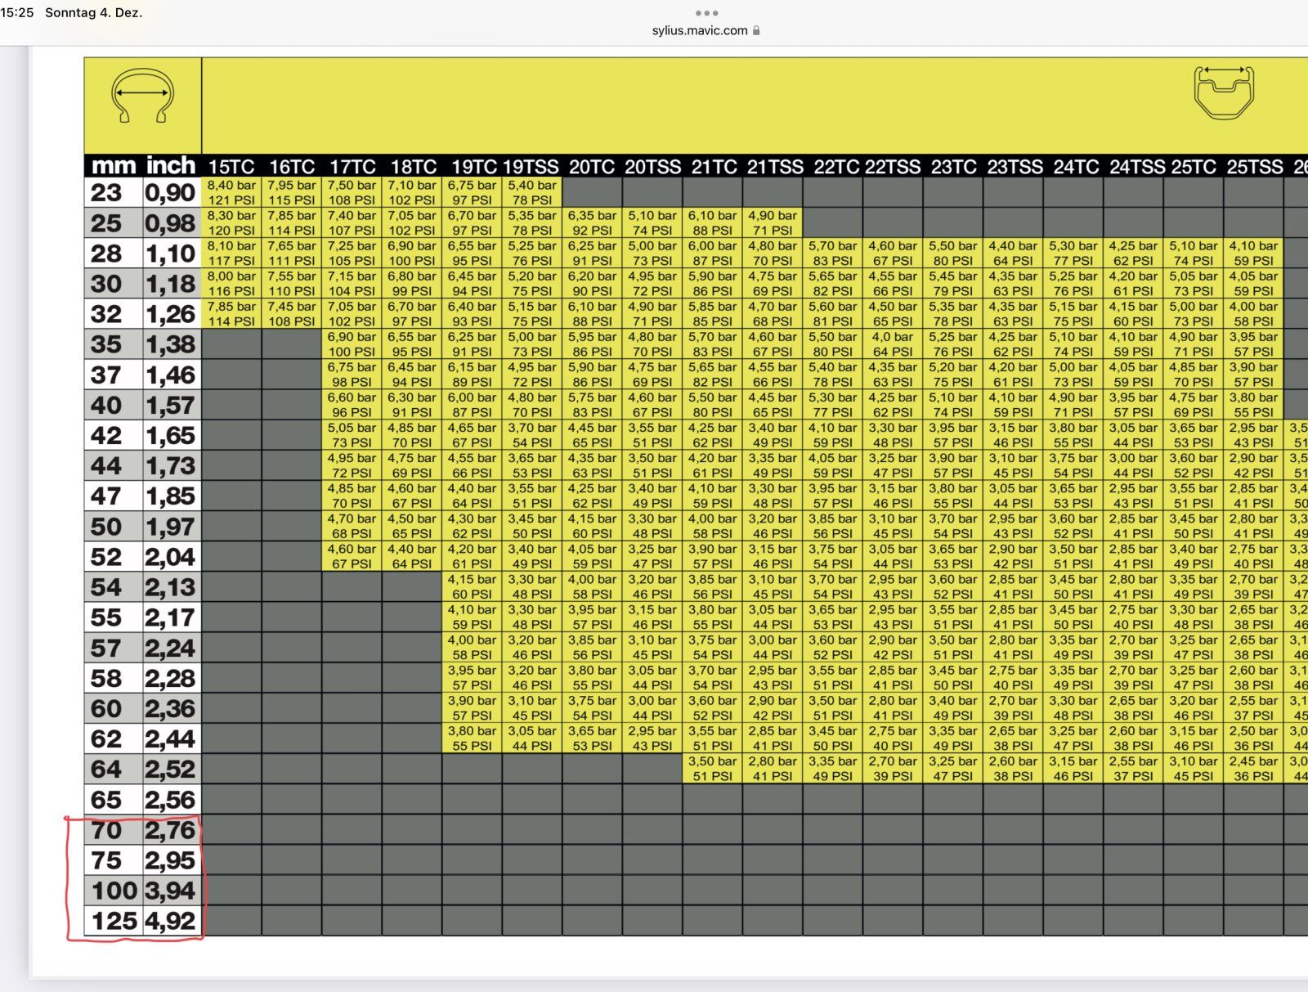Screen dimensions: 1308x992
Task: Click the 22TC column header
Action: [835, 167]
